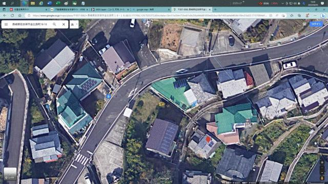Image resolution: width=328 pixels, height=184 pixels.
Task: Open the Windows Start menu
Action: click(x=4, y=4)
